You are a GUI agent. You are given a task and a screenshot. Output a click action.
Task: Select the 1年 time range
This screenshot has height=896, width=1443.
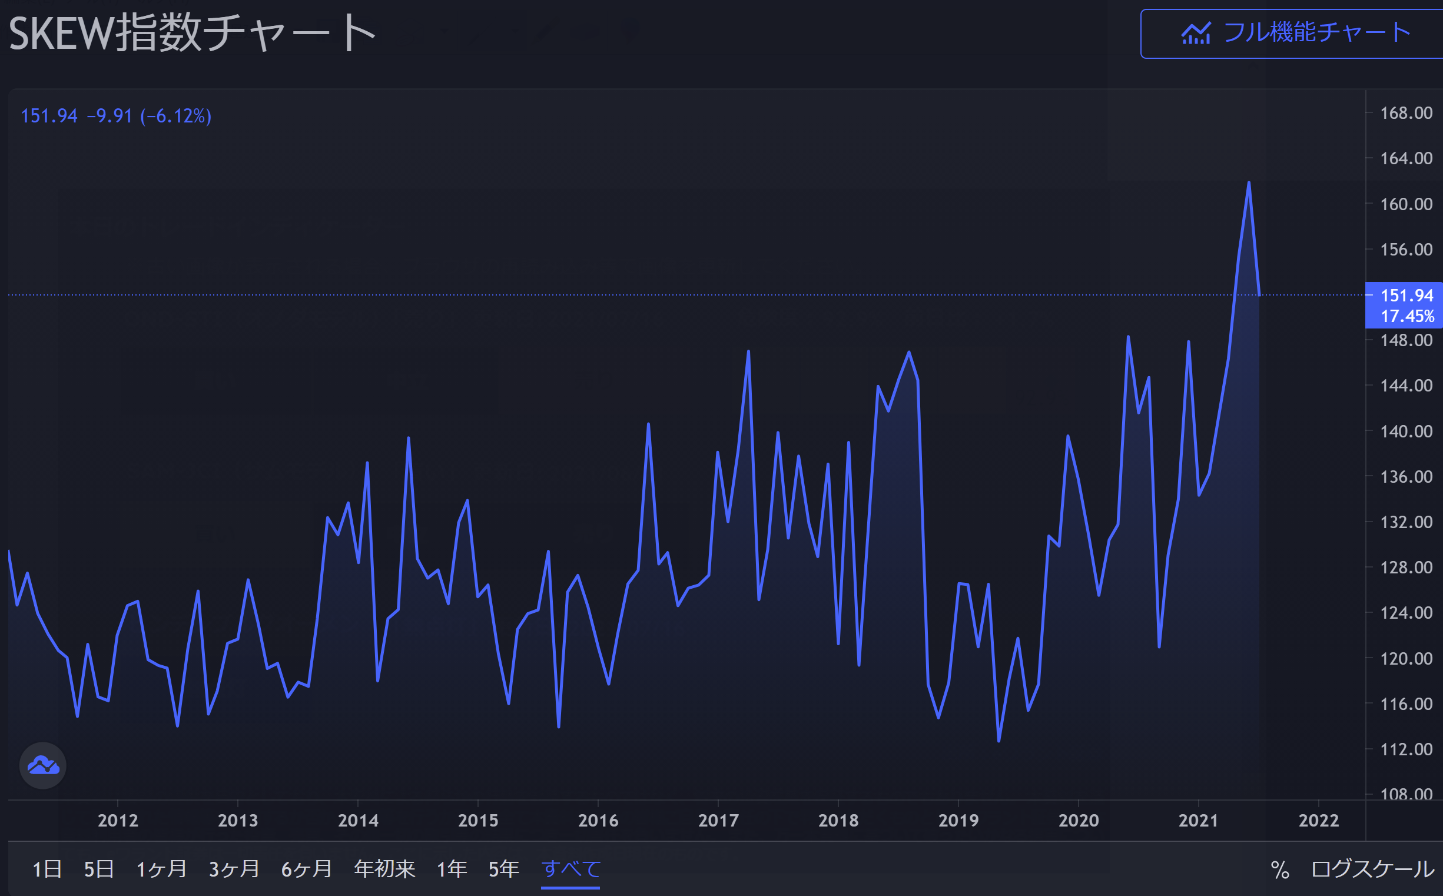point(452,870)
